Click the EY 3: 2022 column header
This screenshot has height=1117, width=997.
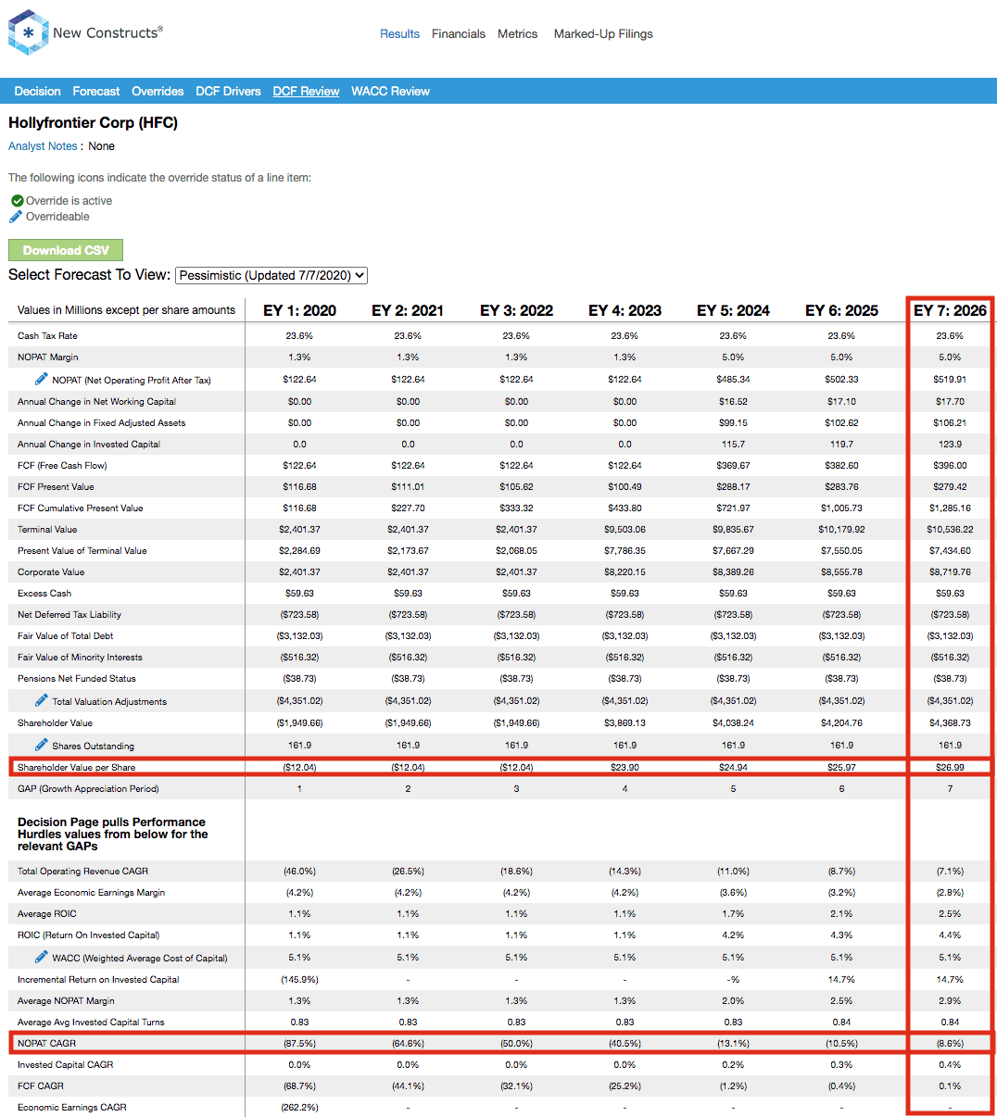coord(516,310)
